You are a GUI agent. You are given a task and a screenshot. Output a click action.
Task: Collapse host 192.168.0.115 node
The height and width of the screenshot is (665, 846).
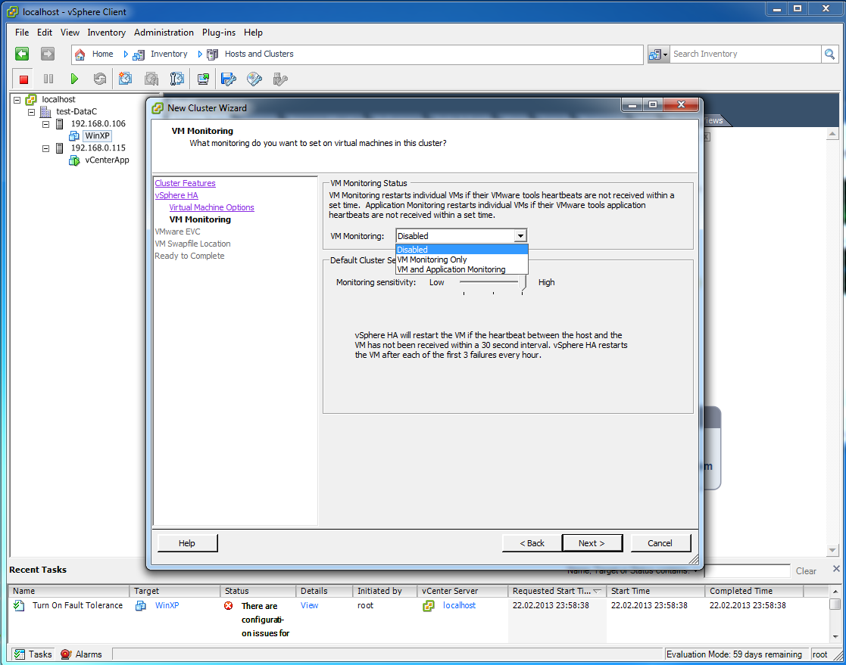click(46, 148)
